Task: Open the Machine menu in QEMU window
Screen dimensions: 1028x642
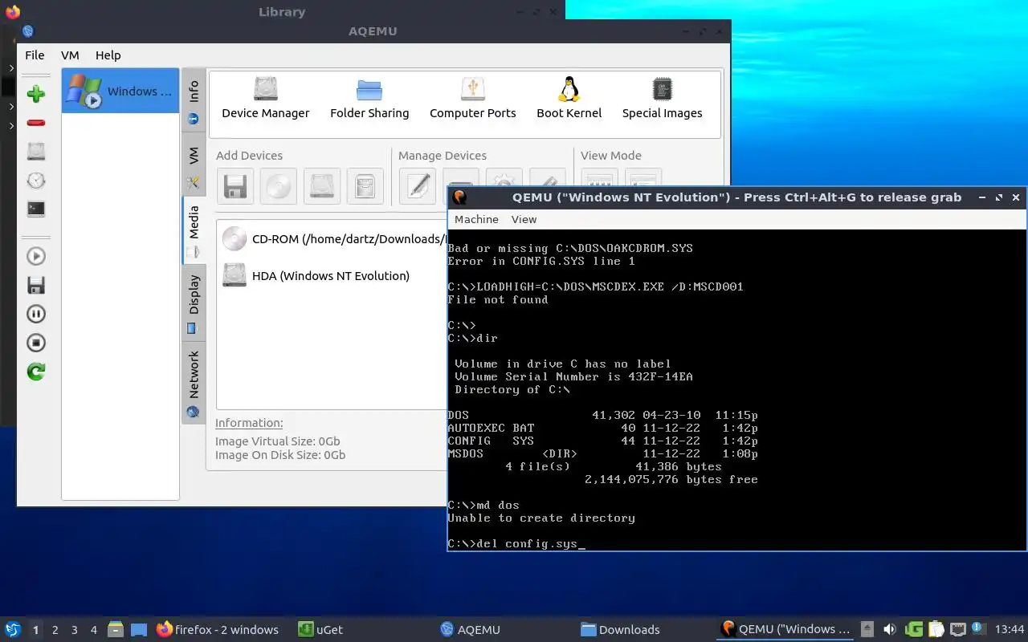Action: pyautogui.click(x=476, y=219)
